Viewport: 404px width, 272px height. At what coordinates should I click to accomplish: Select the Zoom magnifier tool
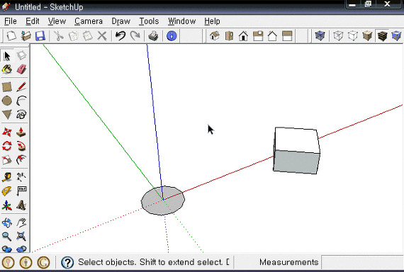7,237
